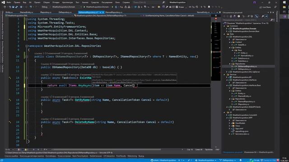Open the Find Results bottom tab
Viewport: 289px width, 162px height.
(x=121, y=156)
